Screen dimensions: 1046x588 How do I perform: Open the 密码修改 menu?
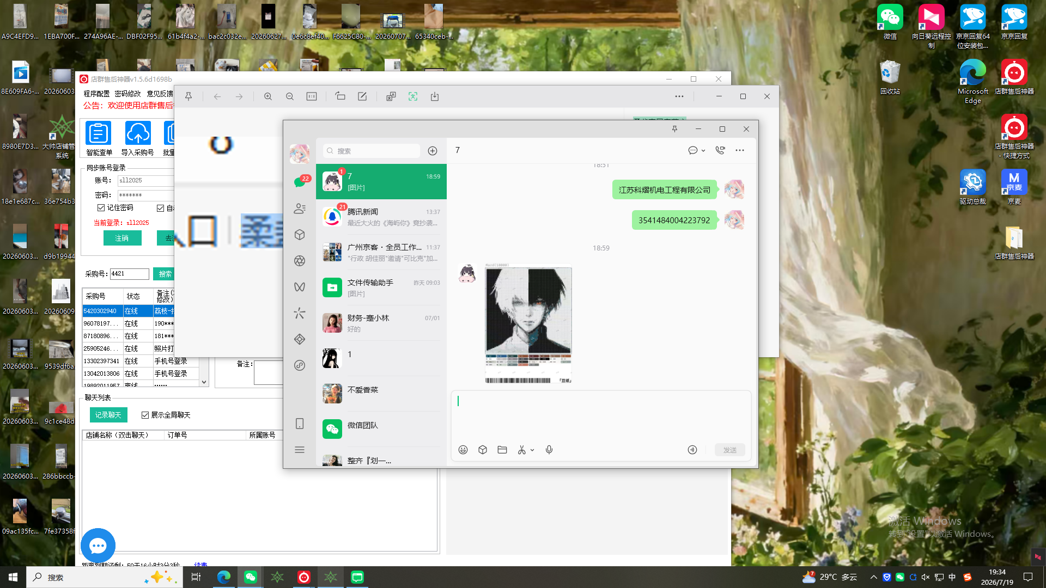click(x=128, y=94)
